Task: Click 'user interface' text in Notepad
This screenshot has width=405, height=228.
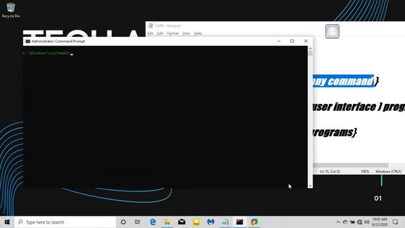Action: [344, 107]
